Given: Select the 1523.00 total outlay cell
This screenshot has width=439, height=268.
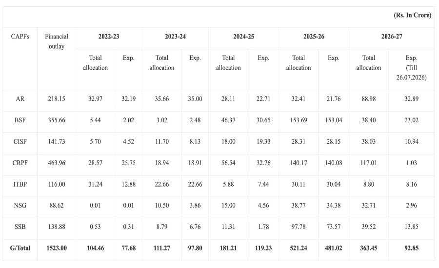Looking at the screenshot, I should coord(57,248).
